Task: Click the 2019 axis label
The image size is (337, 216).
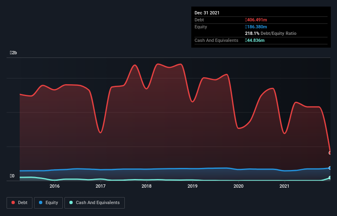Action: click(x=193, y=186)
